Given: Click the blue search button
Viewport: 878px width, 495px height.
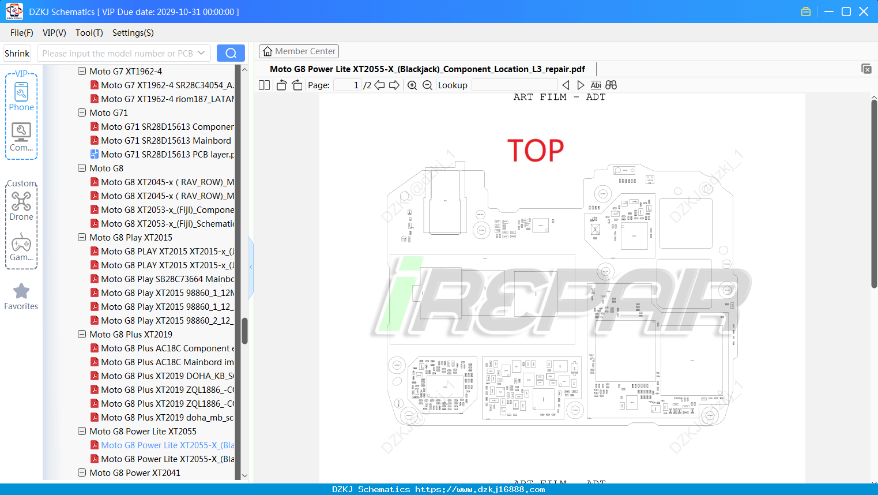Looking at the screenshot, I should (231, 53).
